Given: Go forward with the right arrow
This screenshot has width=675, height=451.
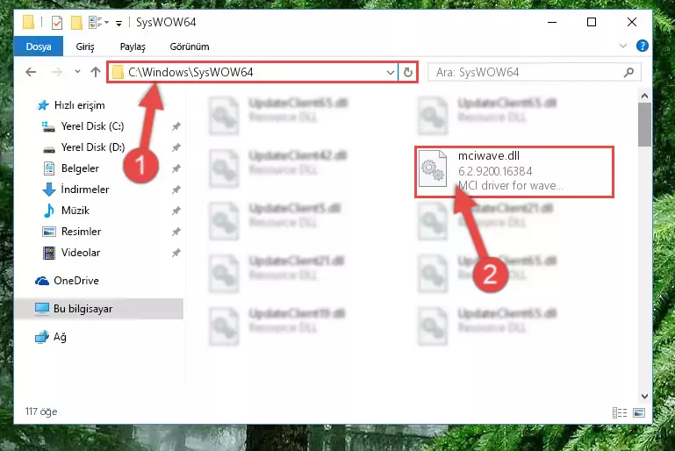Looking at the screenshot, I should [56, 72].
